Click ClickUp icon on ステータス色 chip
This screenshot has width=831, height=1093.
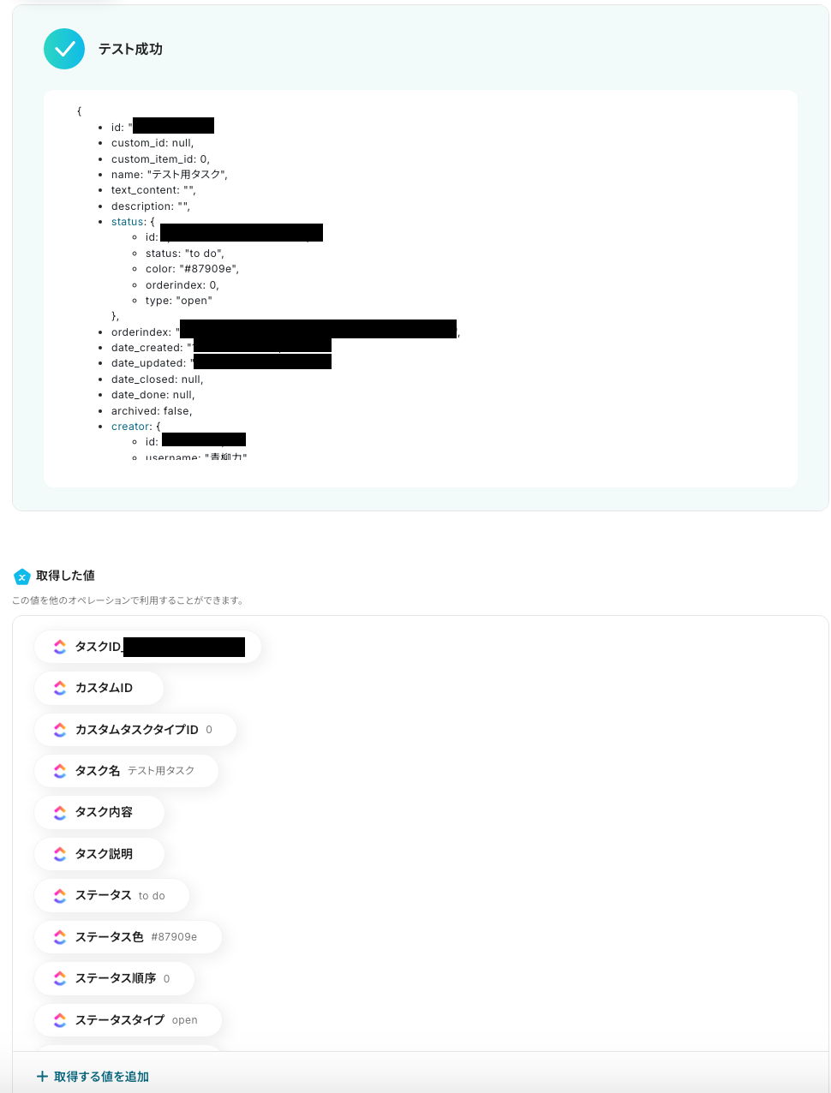60,937
